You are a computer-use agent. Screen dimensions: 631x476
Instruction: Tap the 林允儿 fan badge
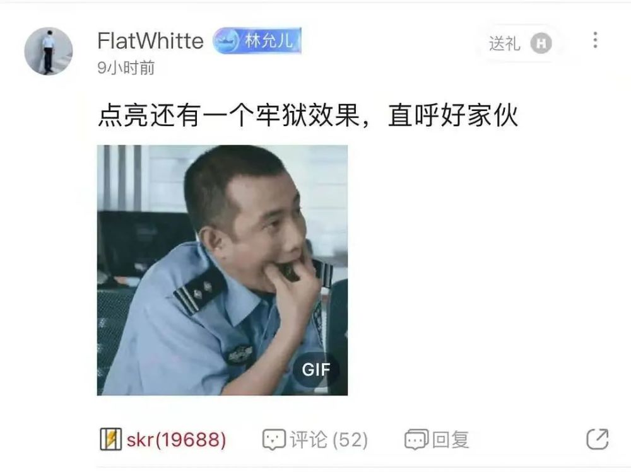[x=257, y=40]
